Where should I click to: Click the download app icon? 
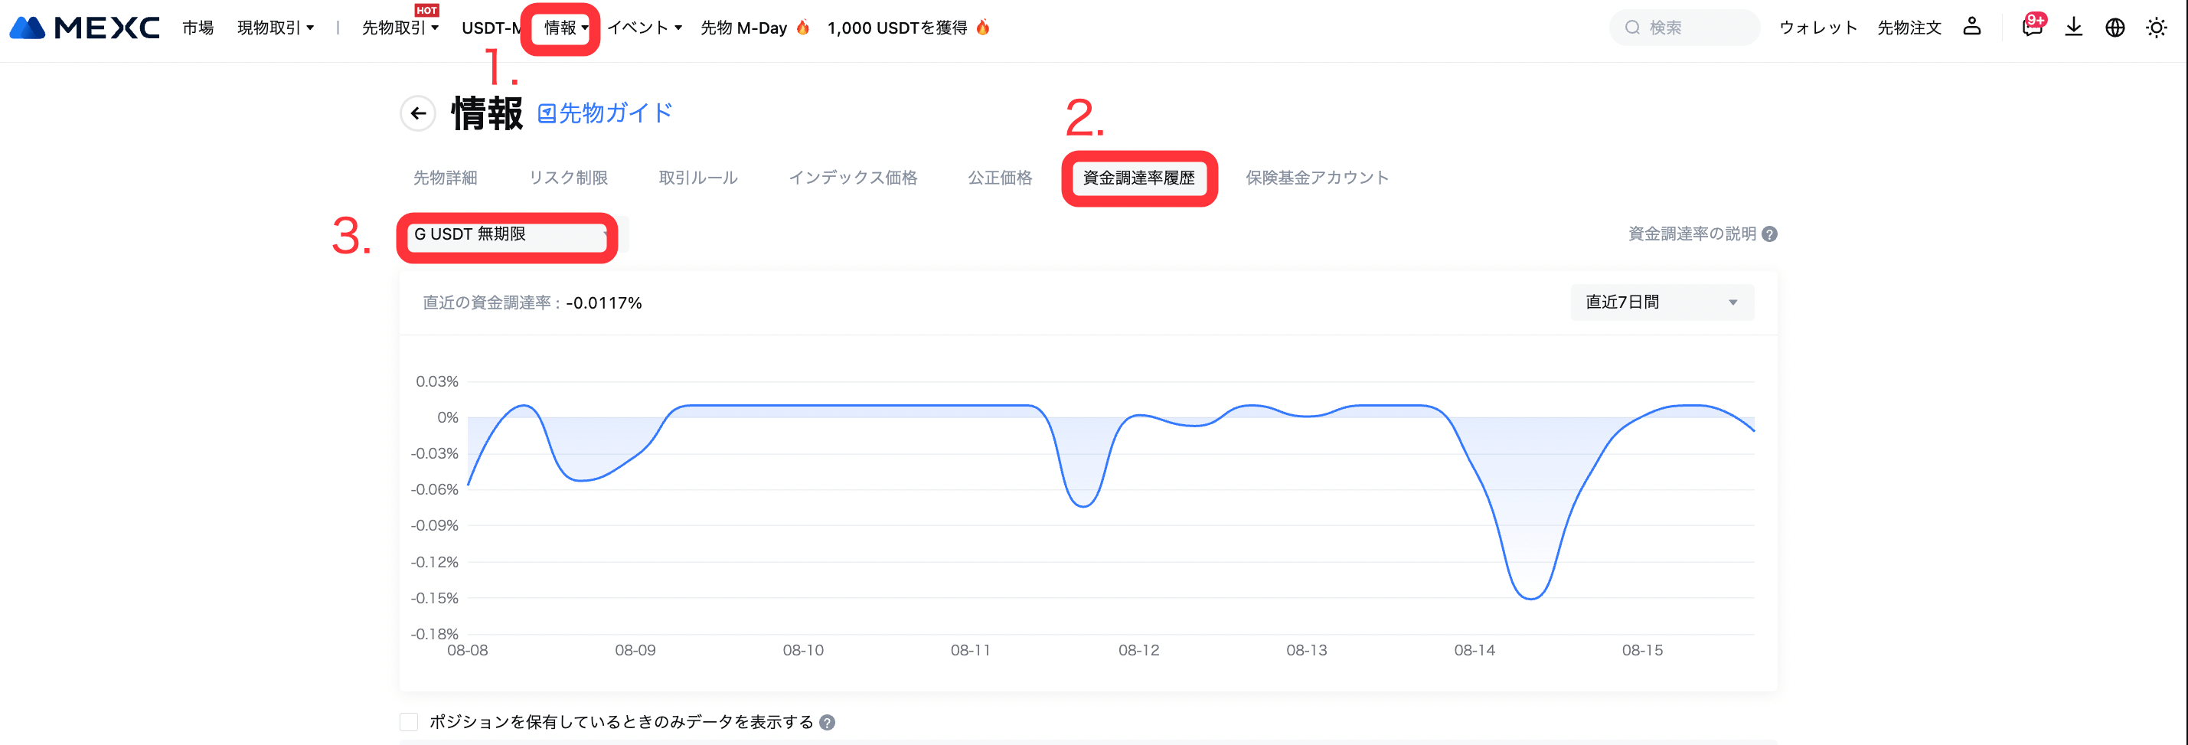[2073, 28]
